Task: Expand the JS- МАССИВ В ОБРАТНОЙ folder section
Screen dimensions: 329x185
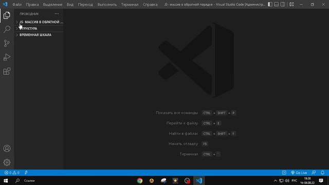Action: [39, 22]
